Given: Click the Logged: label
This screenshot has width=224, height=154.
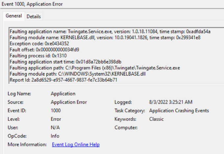Looking at the screenshot, I should (x=123, y=102).
